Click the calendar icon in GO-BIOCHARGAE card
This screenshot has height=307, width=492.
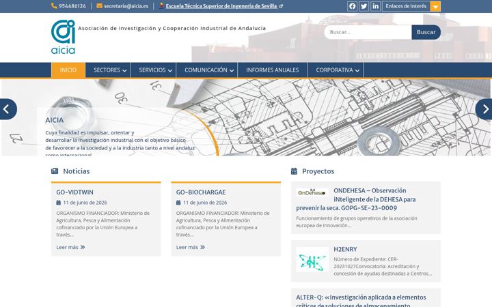coord(178,203)
